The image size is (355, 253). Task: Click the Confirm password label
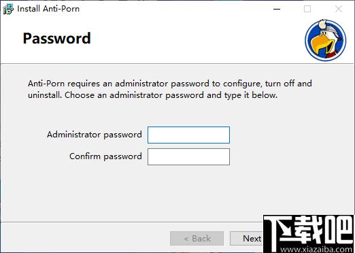[105, 156]
